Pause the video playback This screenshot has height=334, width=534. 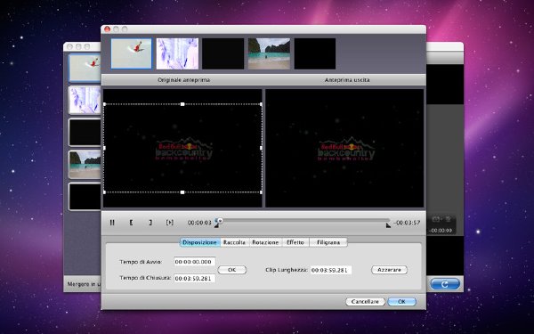[112, 223]
